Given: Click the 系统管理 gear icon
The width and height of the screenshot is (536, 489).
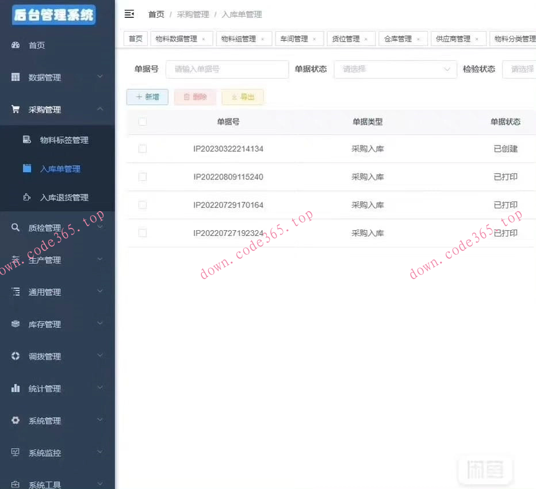Looking at the screenshot, I should [14, 421].
